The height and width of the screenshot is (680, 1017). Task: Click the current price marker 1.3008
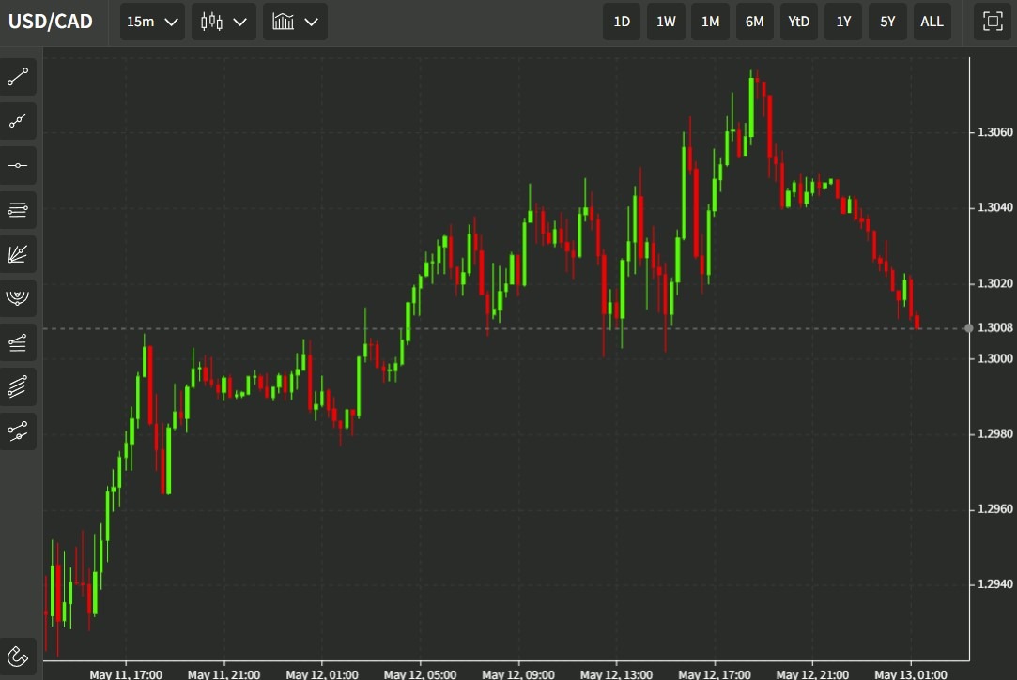(995, 327)
